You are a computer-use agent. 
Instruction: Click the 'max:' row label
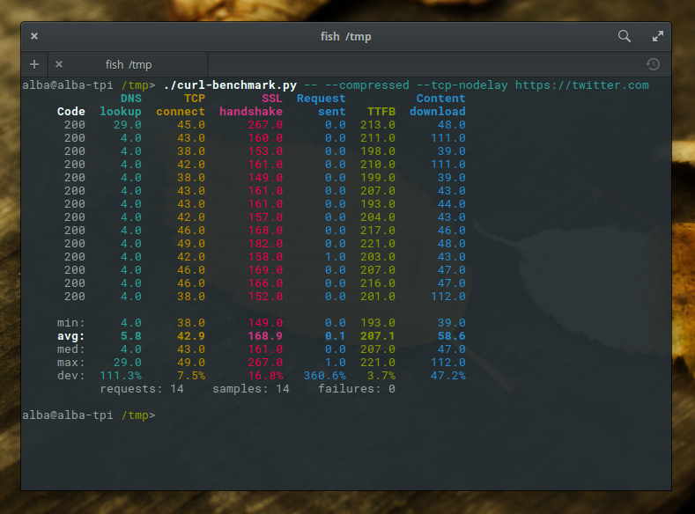(71, 363)
